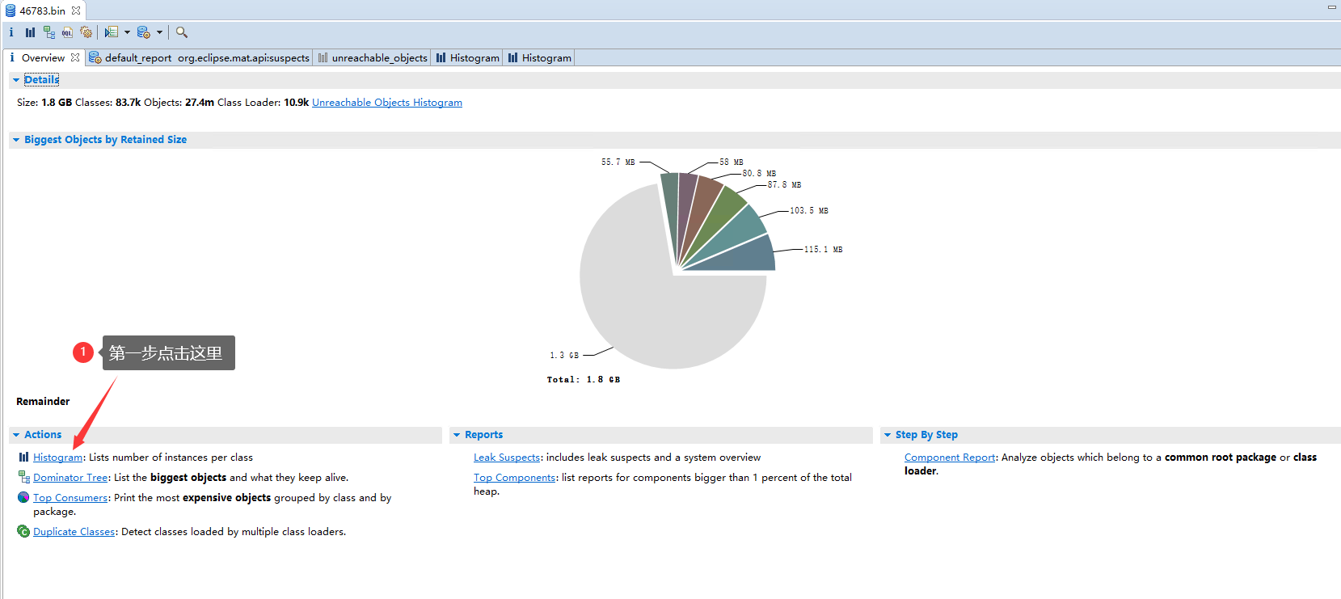The image size is (1341, 599).
Task: Open the Unreachable Objects Histogram link
Action: (x=386, y=103)
